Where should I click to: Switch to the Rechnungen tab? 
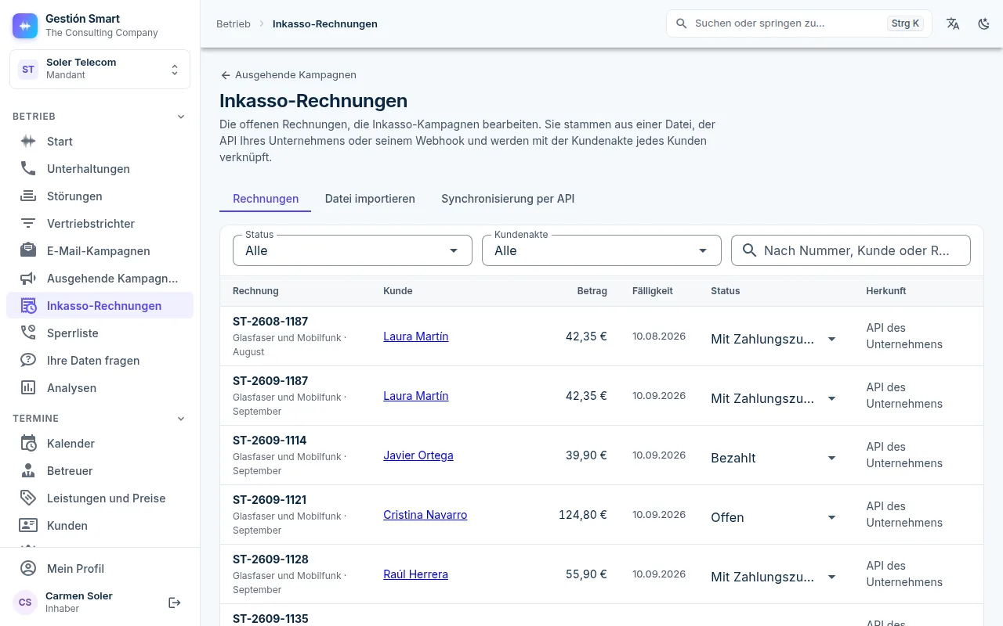(266, 199)
